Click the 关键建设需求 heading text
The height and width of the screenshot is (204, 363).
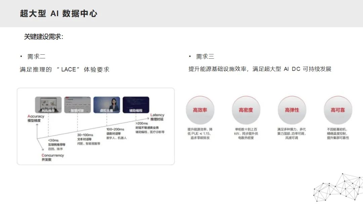click(x=43, y=37)
